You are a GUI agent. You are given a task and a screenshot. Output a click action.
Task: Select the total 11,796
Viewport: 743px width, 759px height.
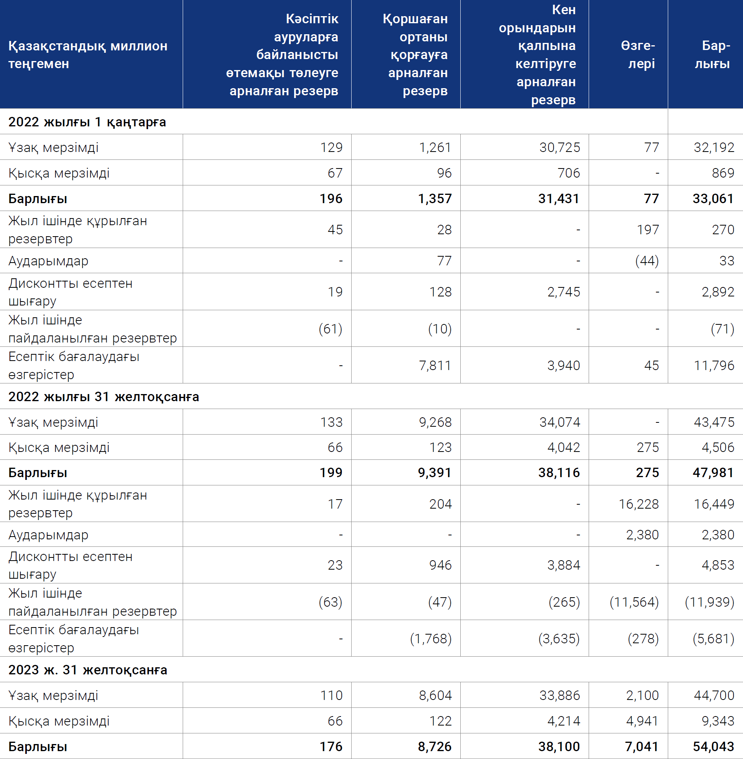click(x=714, y=366)
